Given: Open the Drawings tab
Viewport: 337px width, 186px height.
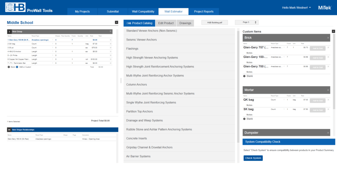Looking at the screenshot, I should [185, 23].
